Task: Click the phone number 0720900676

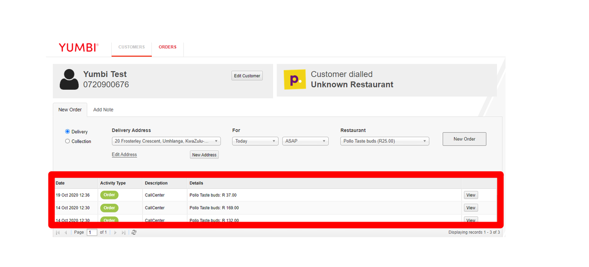Action: click(x=106, y=85)
